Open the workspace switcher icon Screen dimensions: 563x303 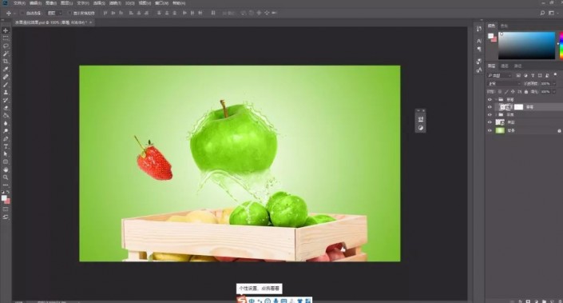[x=551, y=13]
